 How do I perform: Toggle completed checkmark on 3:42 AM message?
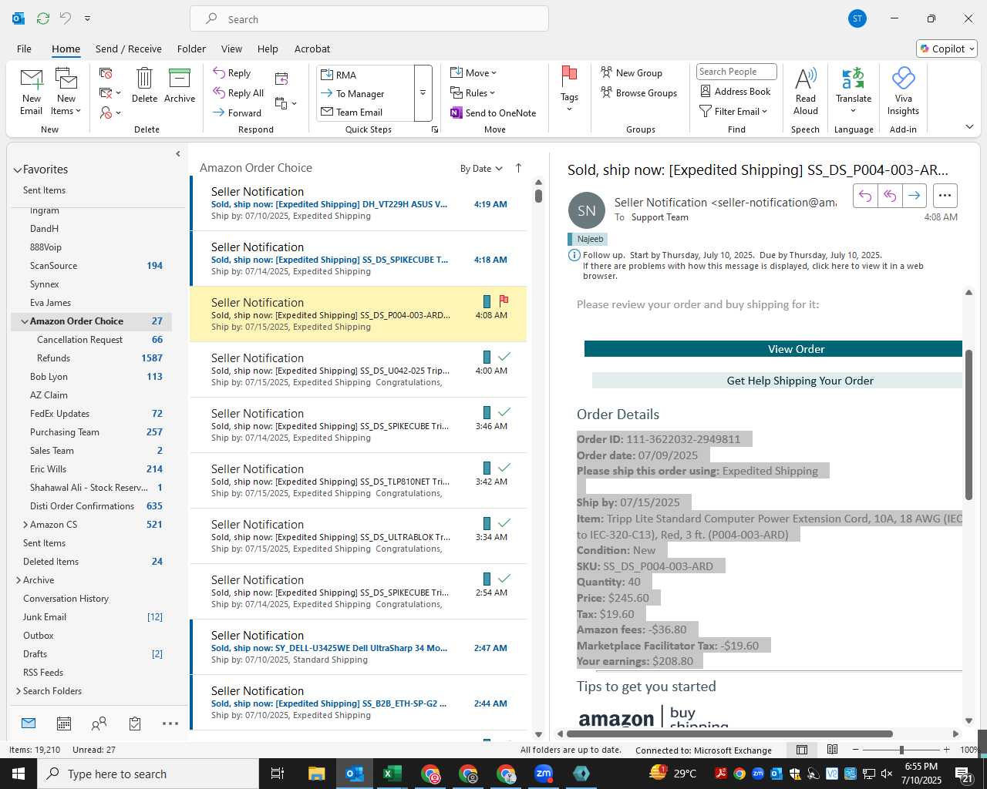504,468
